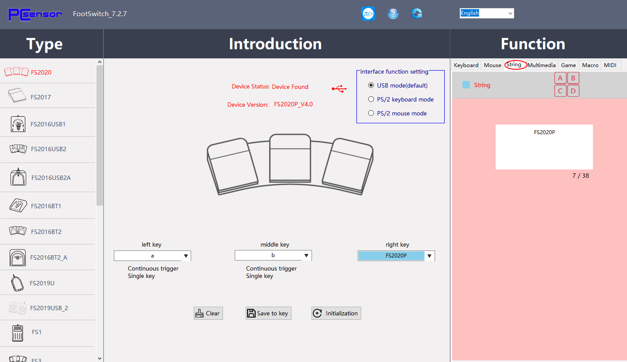Open the left key dropdown arrow
Screen dimensions: 627x362
(x=186, y=256)
